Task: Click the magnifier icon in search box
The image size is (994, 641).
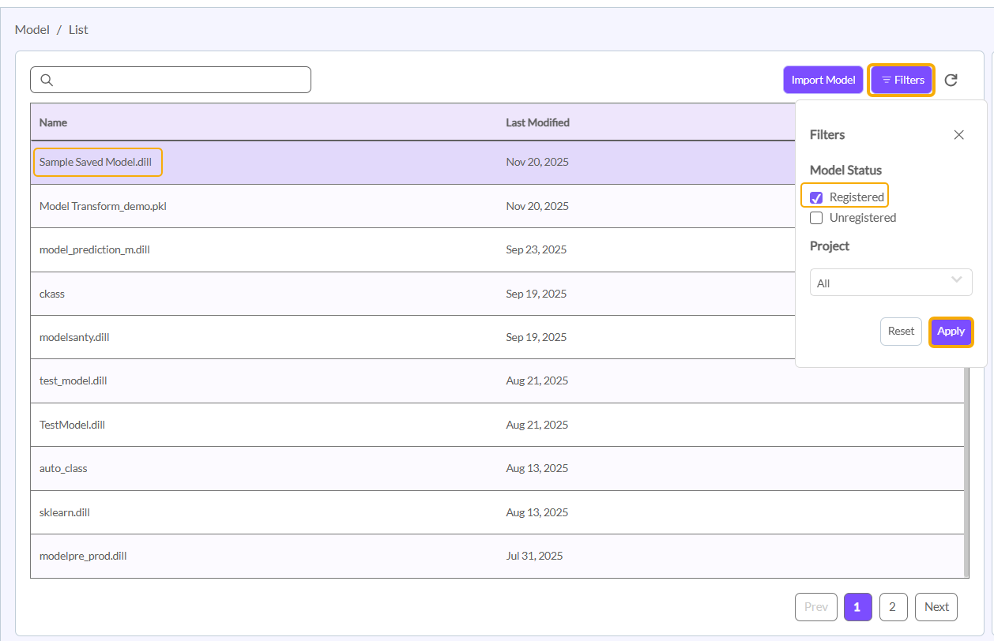Action: coord(47,80)
